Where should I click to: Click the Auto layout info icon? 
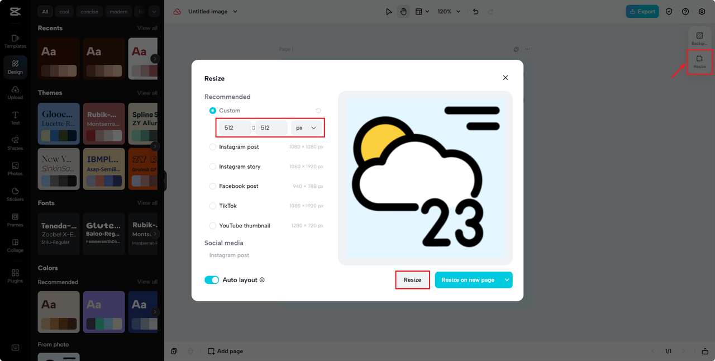click(262, 280)
